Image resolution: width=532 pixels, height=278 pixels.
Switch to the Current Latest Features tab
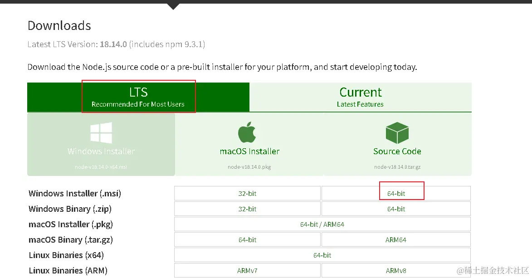pos(360,97)
